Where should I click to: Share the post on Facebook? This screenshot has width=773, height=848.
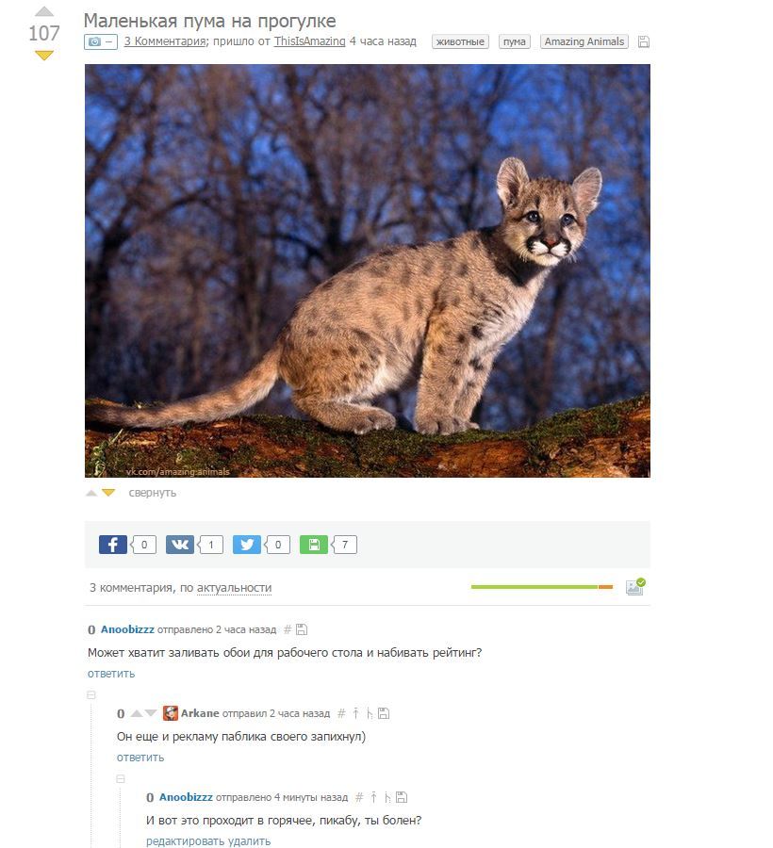112,545
